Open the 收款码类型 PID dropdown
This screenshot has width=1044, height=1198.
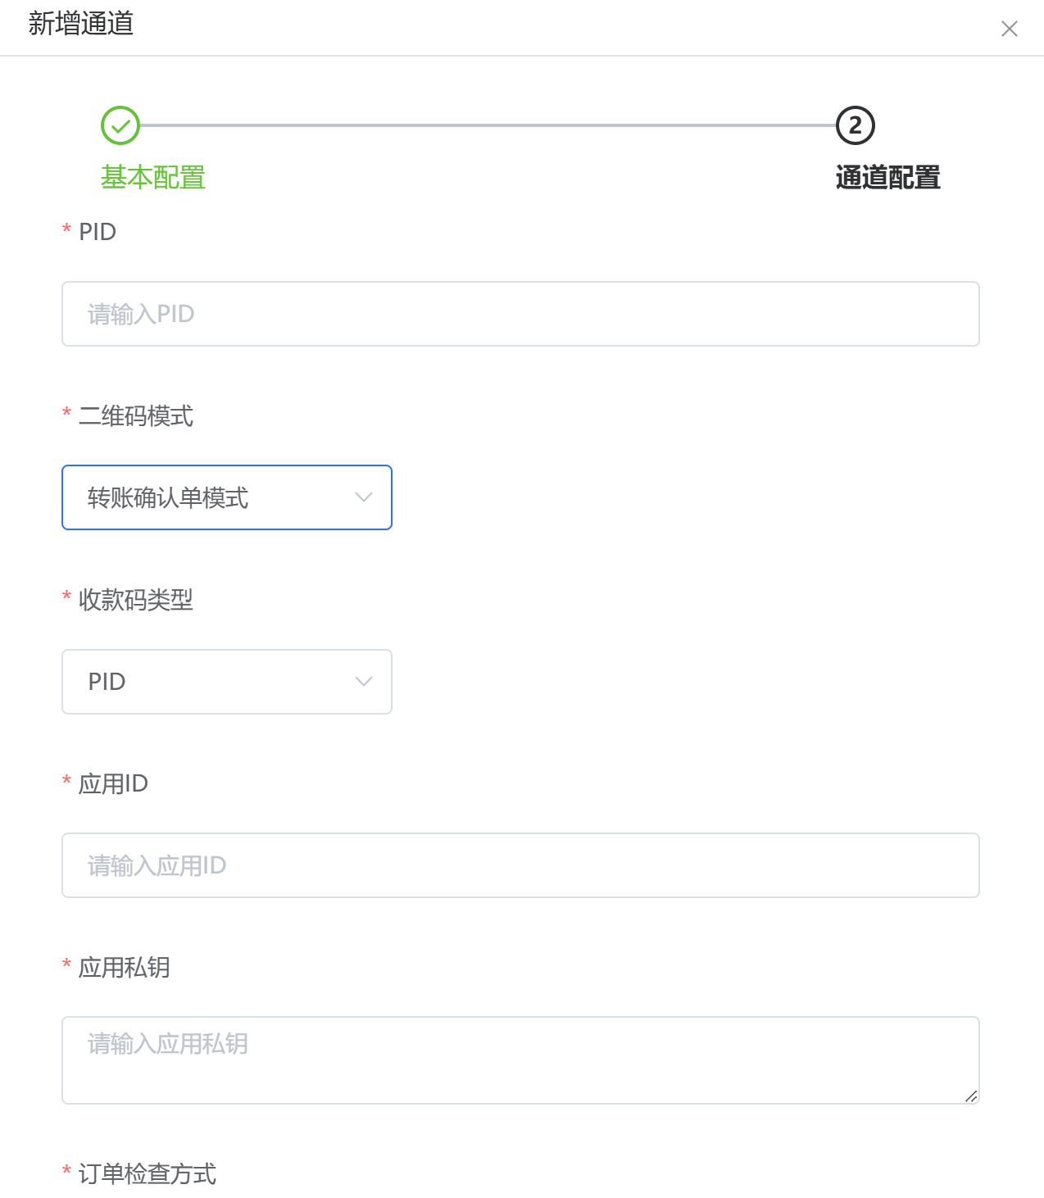pyautogui.click(x=227, y=682)
